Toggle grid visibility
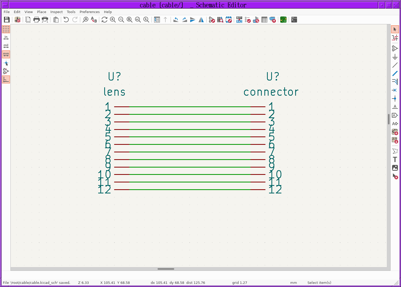 pyautogui.click(x=6, y=30)
